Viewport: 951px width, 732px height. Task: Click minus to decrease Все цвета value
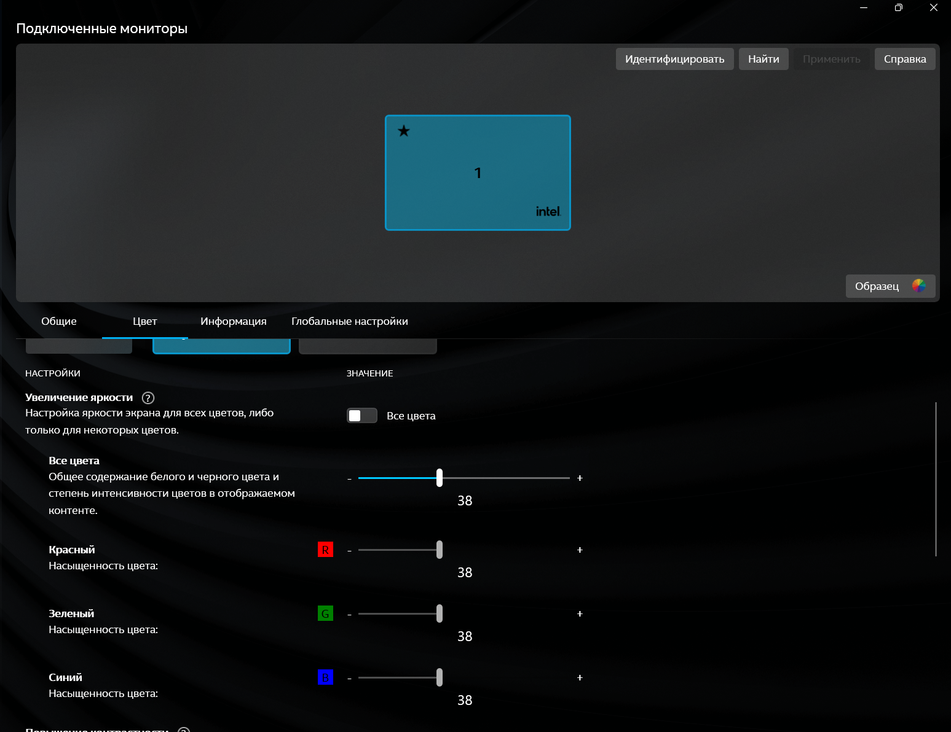coord(349,478)
